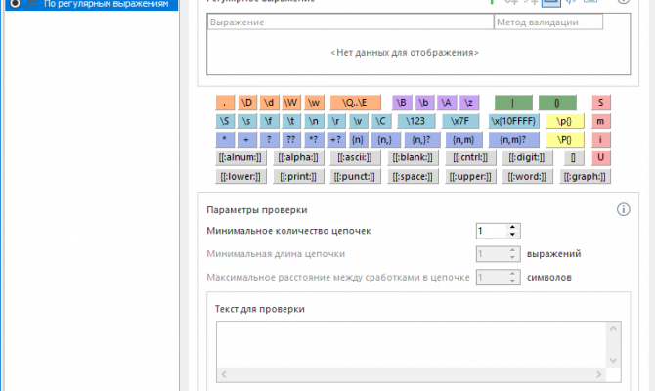This screenshot has height=391, width=655.
Task: Insert the +? lazy quantifier
Action: (x=335, y=140)
